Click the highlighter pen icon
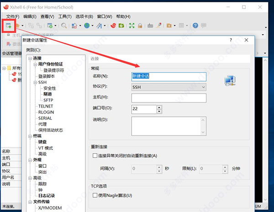The width and height of the screenshot is (274, 212). coord(159,26)
